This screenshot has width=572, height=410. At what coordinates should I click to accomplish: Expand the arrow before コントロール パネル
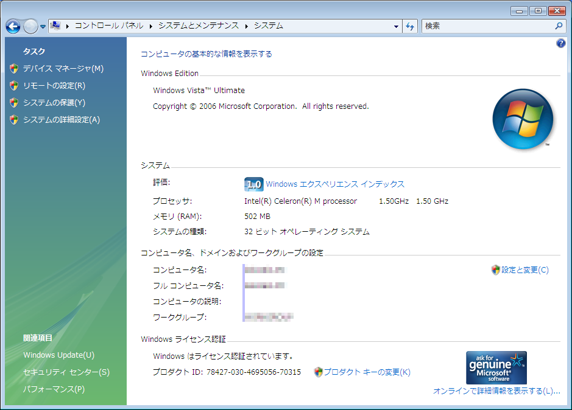pyautogui.click(x=68, y=26)
